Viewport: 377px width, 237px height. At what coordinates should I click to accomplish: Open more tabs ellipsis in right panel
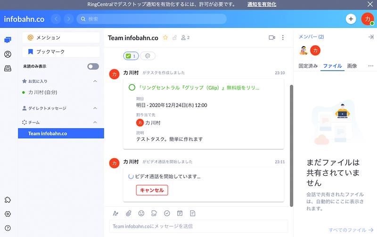click(x=370, y=66)
